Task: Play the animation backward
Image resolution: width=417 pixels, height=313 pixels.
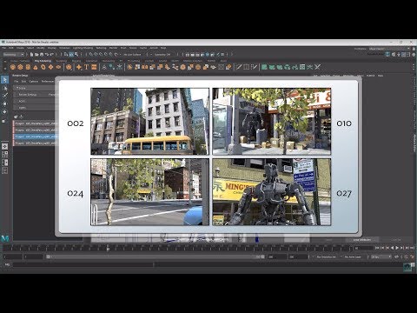Action: [x=392, y=248]
